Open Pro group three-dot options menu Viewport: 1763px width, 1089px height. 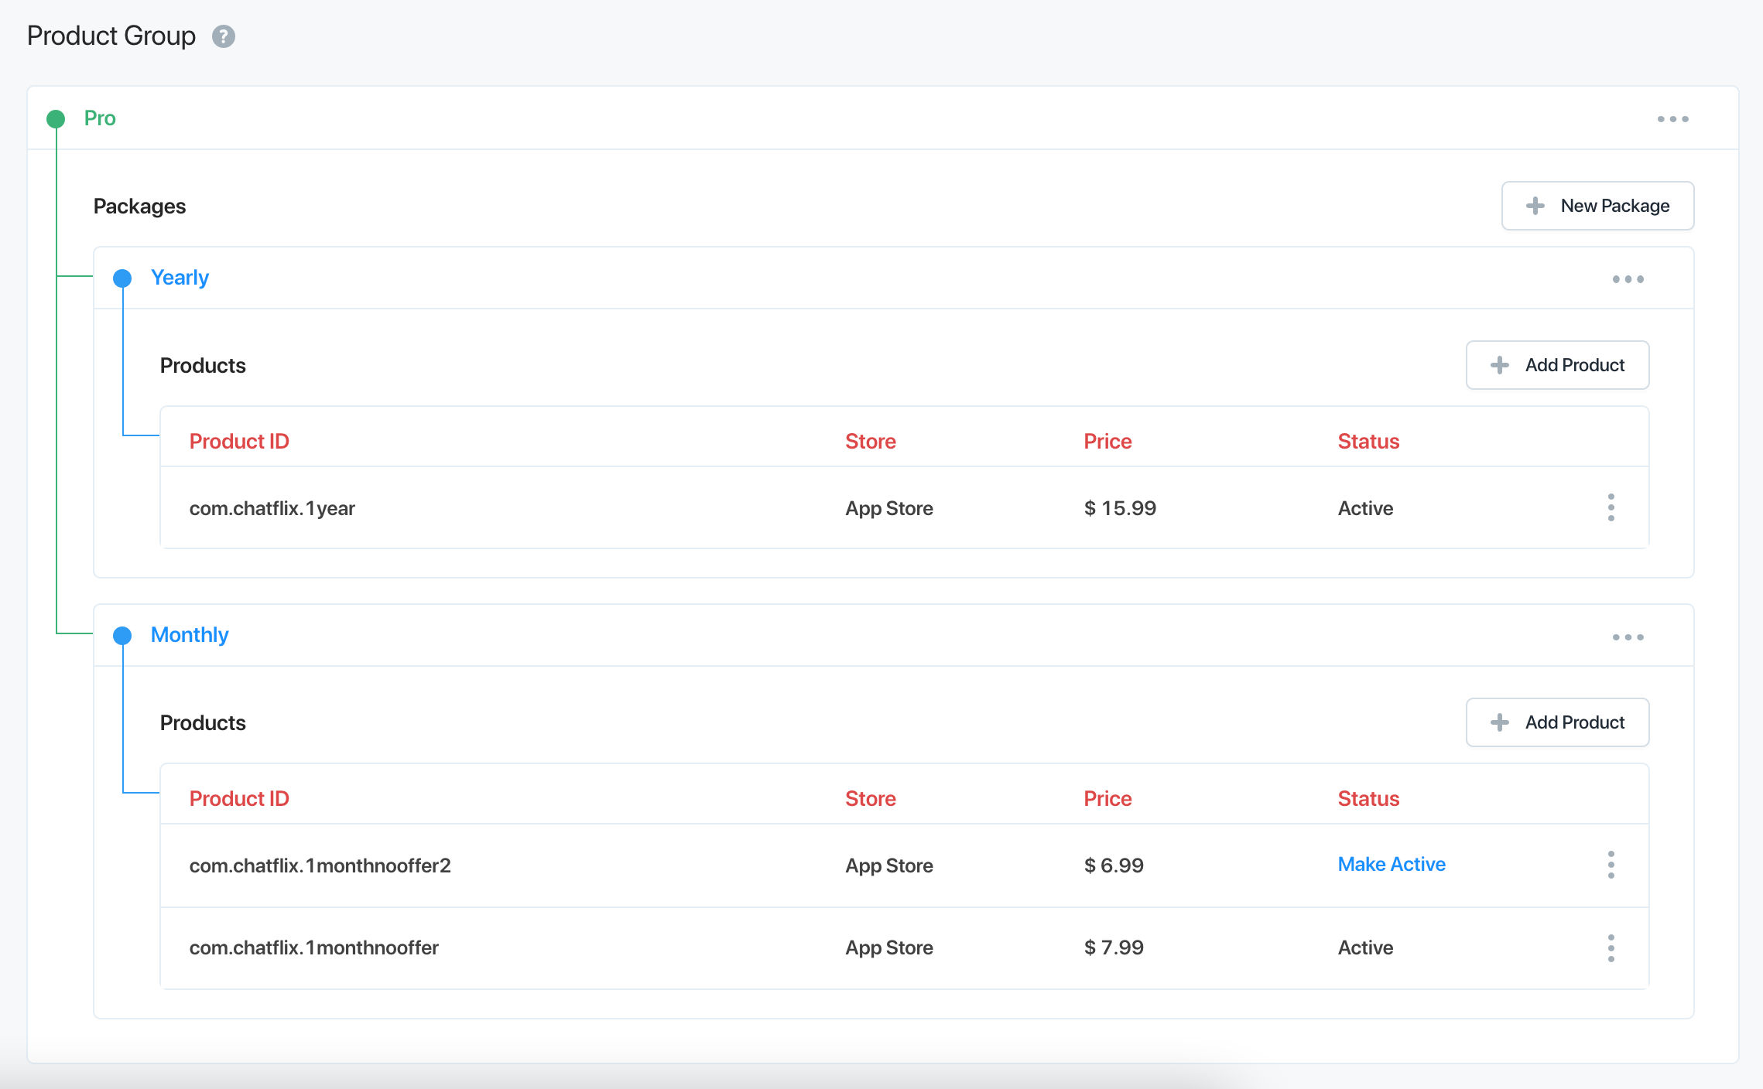point(1672,119)
